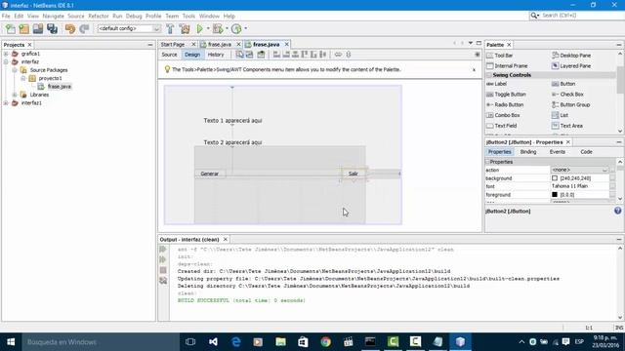Open the Events tab in Properties
625x351 pixels.
coord(558,152)
